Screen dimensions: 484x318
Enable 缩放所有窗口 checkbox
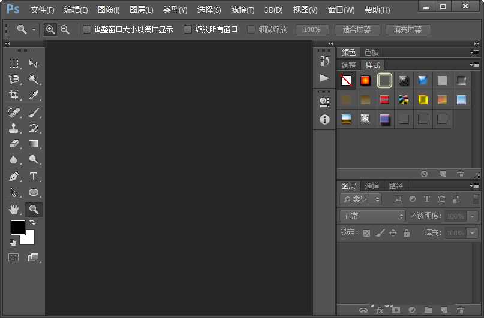tap(188, 29)
